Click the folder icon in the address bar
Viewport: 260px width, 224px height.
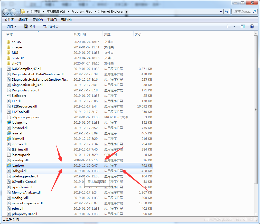pyautogui.click(x=23, y=12)
